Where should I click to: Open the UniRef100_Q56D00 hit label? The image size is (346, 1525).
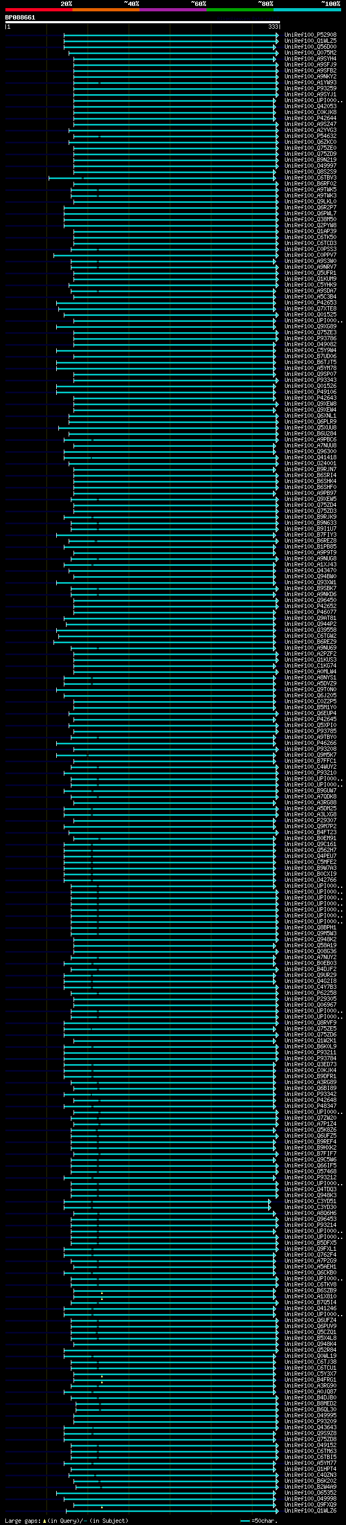pyautogui.click(x=310, y=47)
